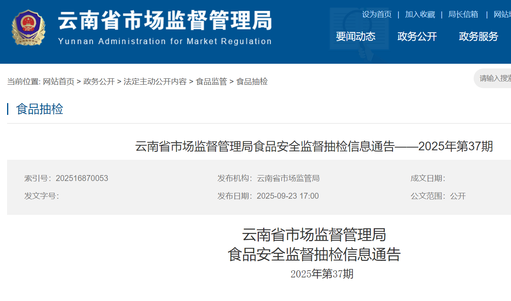This screenshot has height=301, width=511.
Task: Select the 政务服务 navigation menu item
Action: point(478,37)
